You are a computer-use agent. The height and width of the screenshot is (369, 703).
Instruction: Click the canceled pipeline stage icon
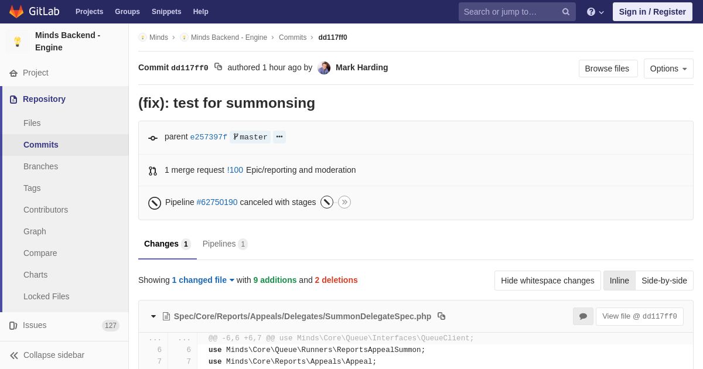(x=327, y=202)
